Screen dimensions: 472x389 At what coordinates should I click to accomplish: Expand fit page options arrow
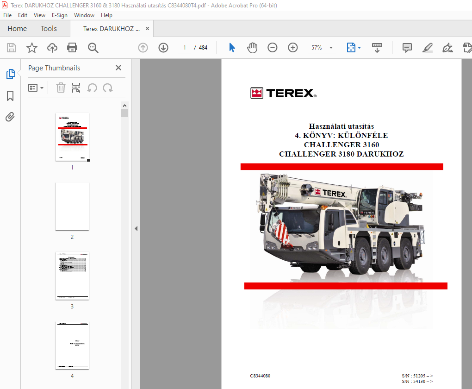359,48
